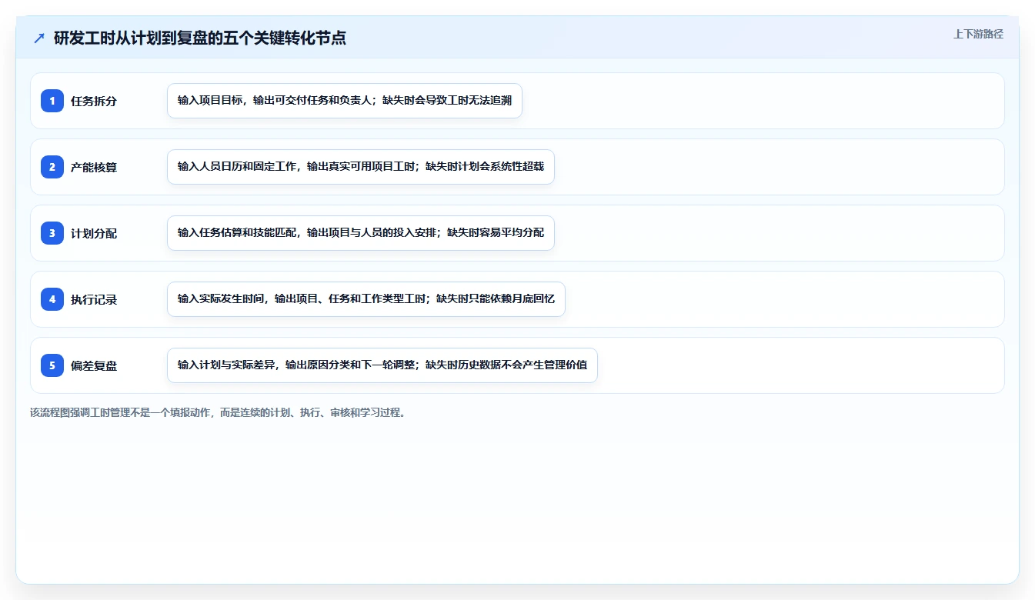Click the 执行记录 step label
1035x600 pixels.
pyautogui.click(x=94, y=299)
